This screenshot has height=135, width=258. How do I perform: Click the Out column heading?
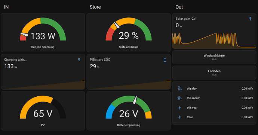point(179,7)
